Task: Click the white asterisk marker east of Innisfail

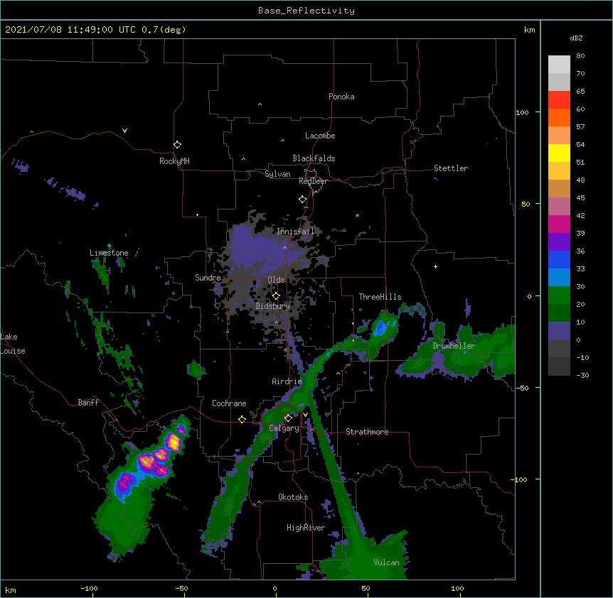Action: (x=357, y=215)
